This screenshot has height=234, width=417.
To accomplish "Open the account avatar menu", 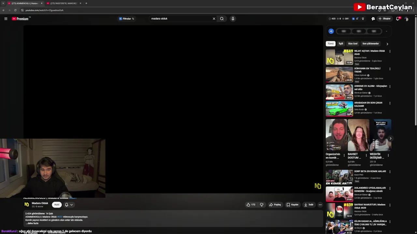I will coord(407,19).
